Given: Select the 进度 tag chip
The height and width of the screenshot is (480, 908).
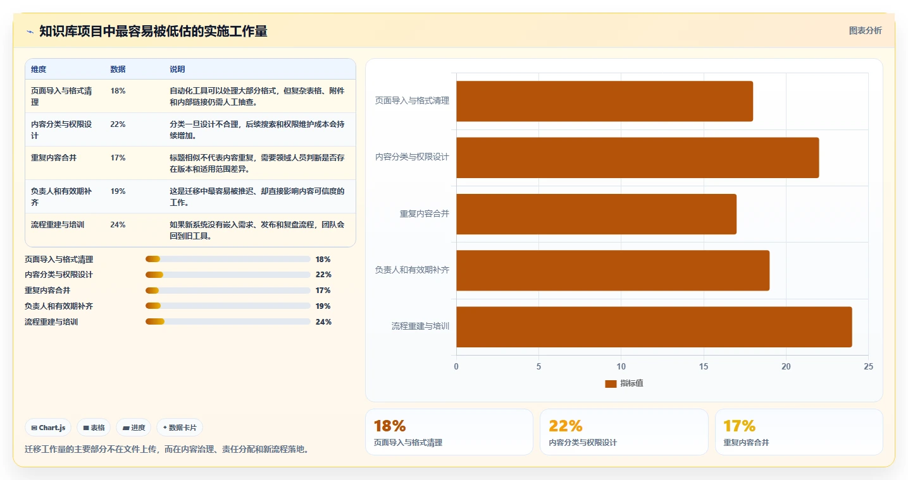Looking at the screenshot, I should (x=134, y=428).
